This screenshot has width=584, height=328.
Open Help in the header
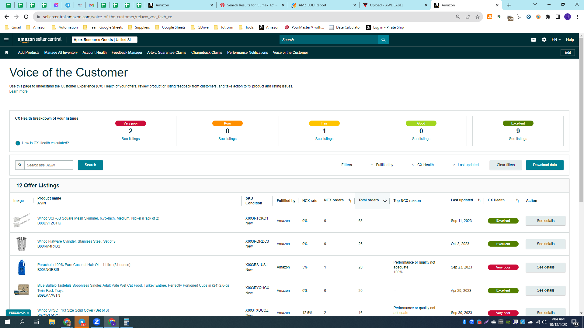570,40
